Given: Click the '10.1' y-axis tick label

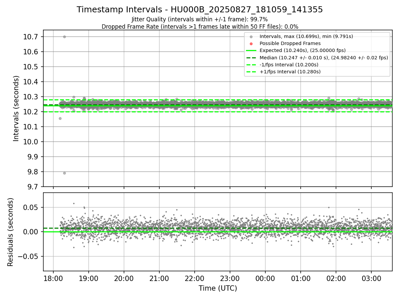Looking at the screenshot, I should 31,127.
